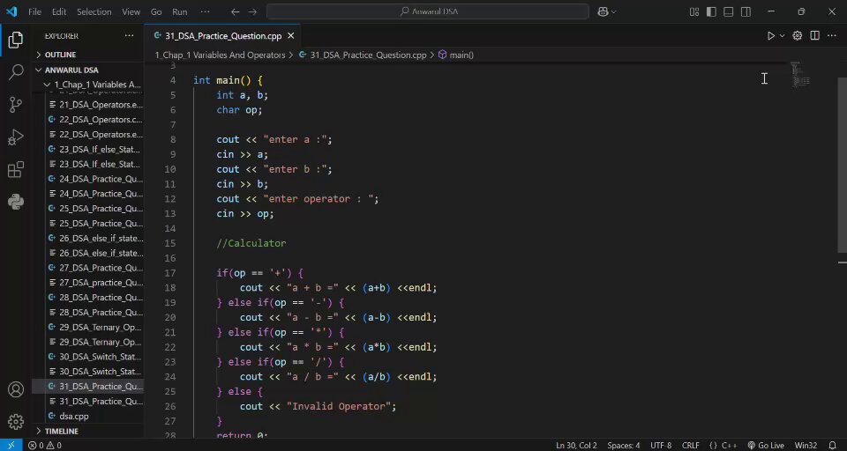Click UTF-8 encoding in status bar
The image size is (847, 451).
pyautogui.click(x=661, y=445)
